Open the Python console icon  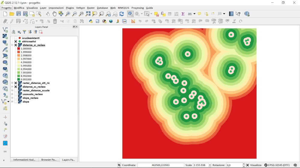[91, 21]
